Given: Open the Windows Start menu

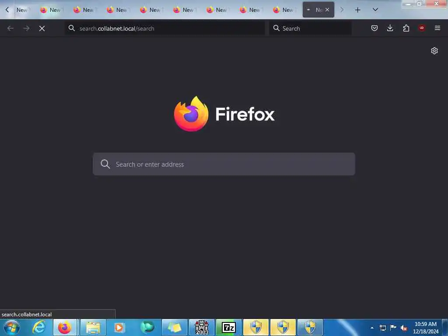Looking at the screenshot, I should point(12,327).
